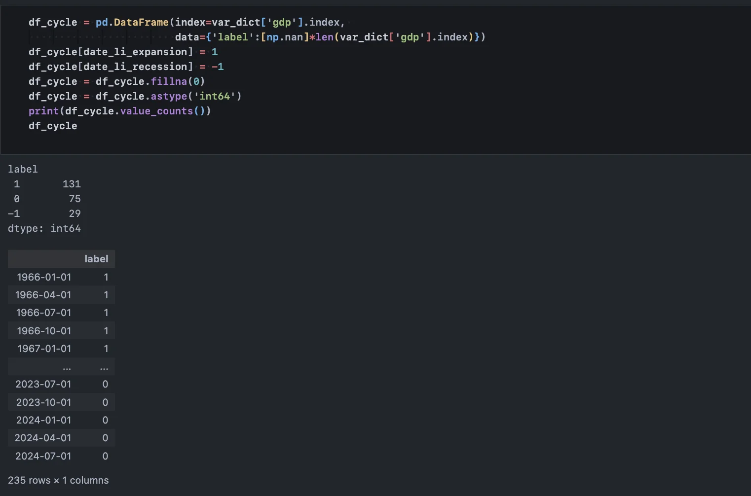
Task: Click pd.DataFrame in the first code line
Action: point(132,22)
